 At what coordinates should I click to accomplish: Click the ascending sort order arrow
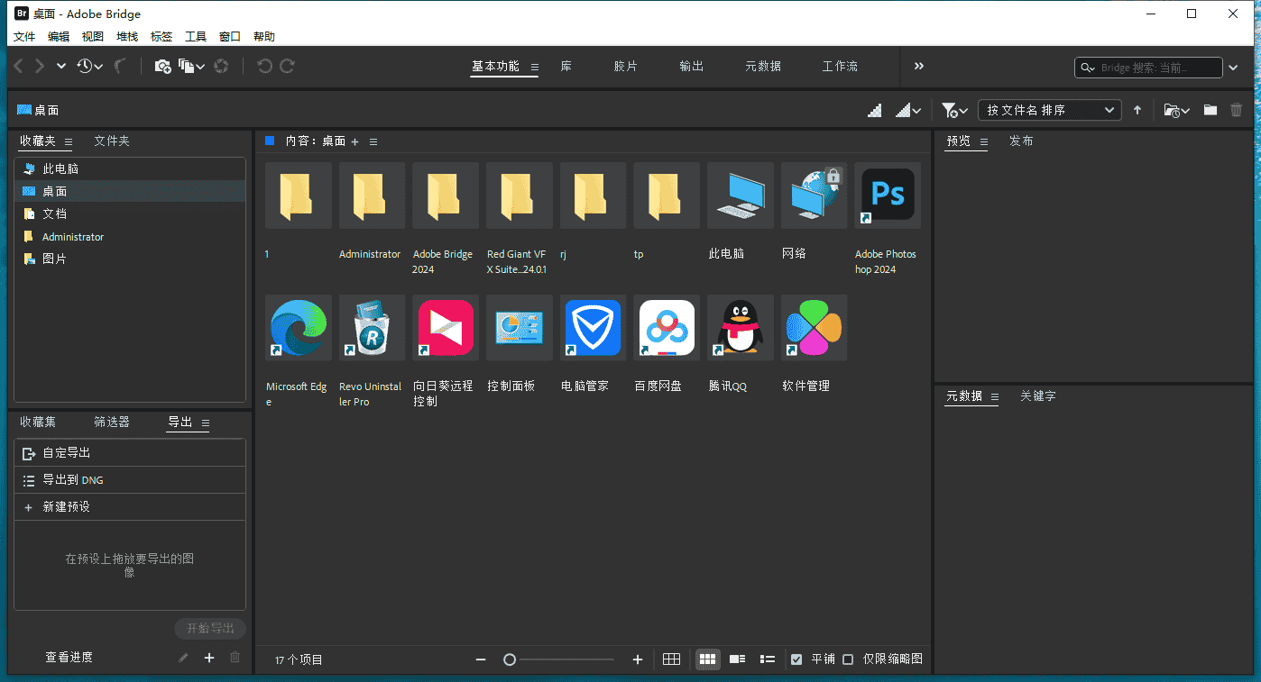1137,110
